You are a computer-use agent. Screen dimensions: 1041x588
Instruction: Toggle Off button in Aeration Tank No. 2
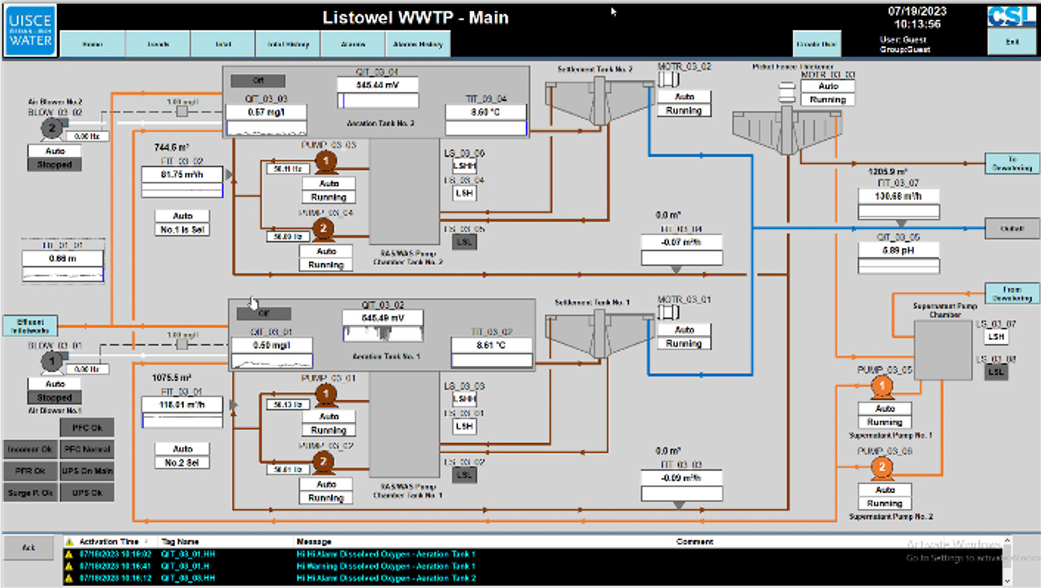(x=258, y=80)
